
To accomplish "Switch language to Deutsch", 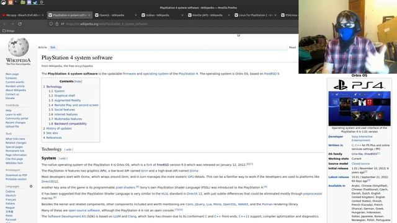I will click(x=11, y=196).
